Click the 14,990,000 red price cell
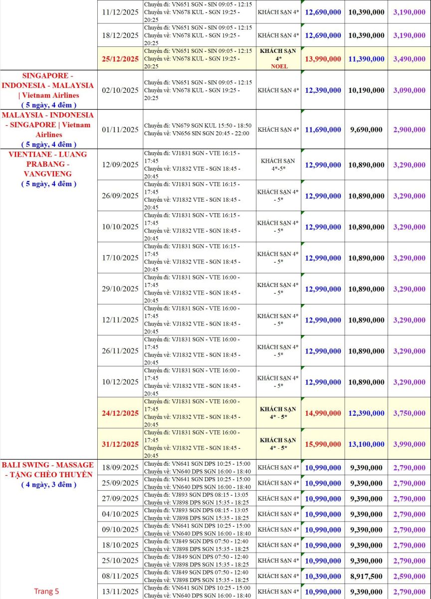This screenshot has width=431, height=599. (323, 413)
